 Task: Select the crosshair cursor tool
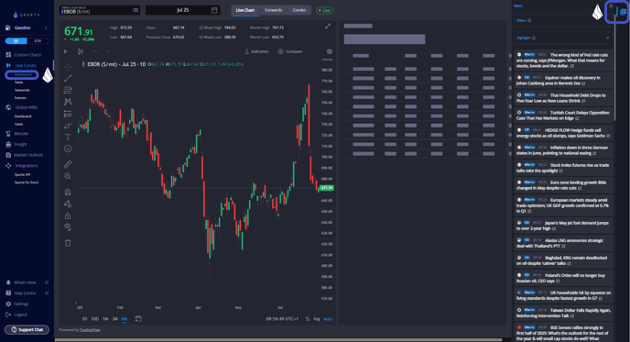click(x=68, y=66)
